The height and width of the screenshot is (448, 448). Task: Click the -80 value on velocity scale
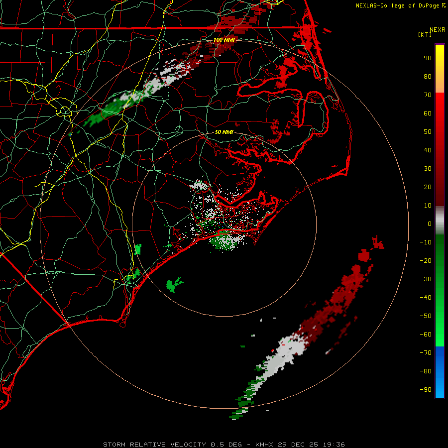426,371
